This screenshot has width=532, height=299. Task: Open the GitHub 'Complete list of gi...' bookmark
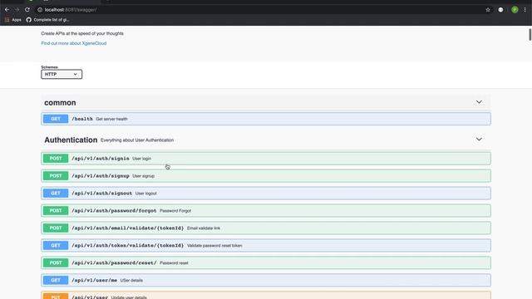(48, 20)
